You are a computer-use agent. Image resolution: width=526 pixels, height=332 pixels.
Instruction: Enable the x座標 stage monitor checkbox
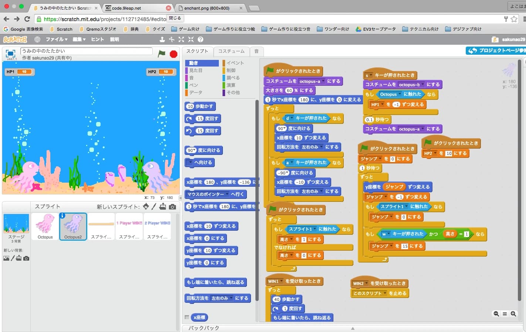coord(187,317)
